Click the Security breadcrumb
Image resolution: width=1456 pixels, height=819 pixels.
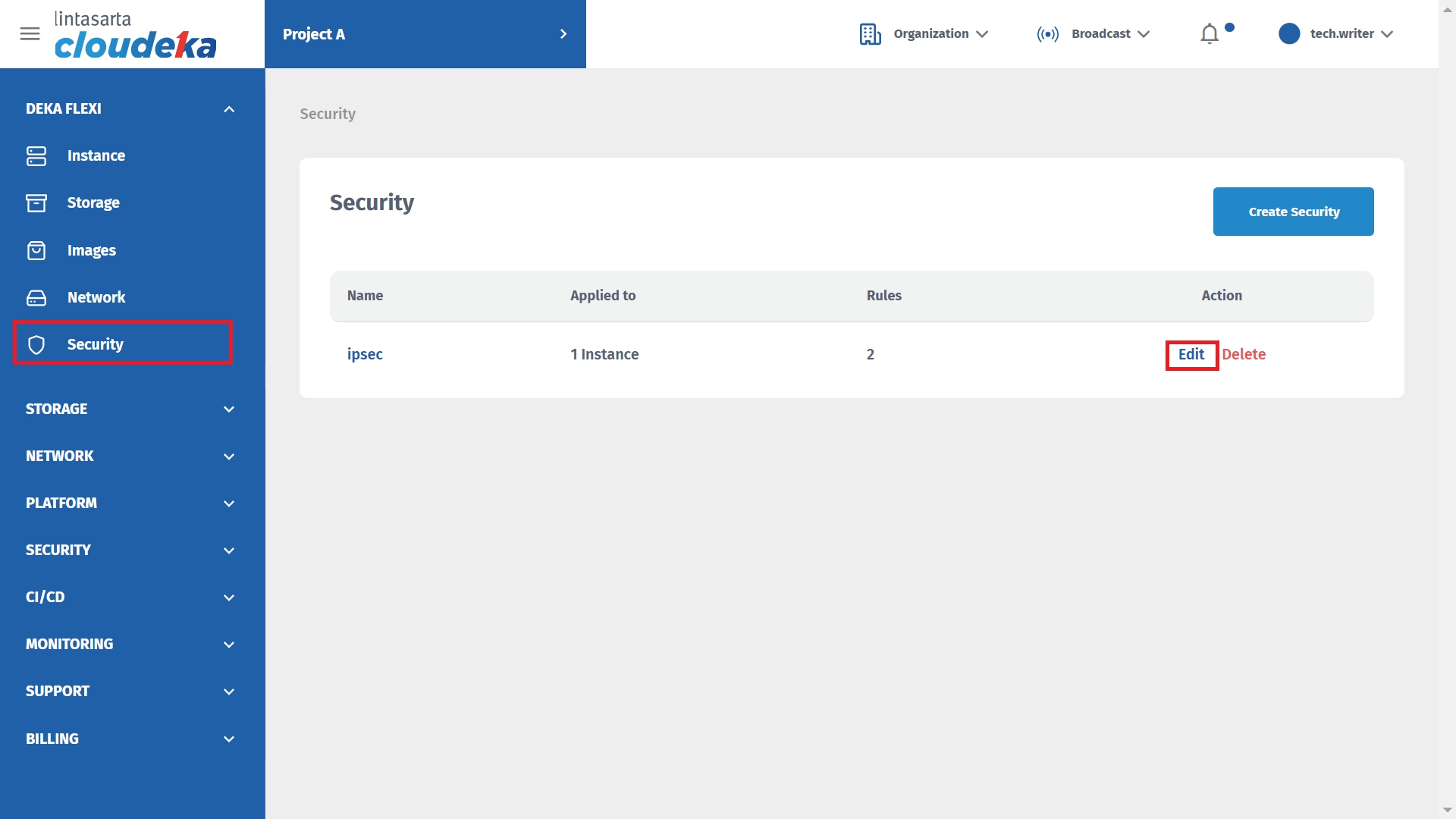(x=328, y=114)
